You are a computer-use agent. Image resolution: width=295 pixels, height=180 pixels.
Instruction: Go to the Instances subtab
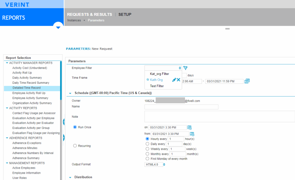click(74, 20)
